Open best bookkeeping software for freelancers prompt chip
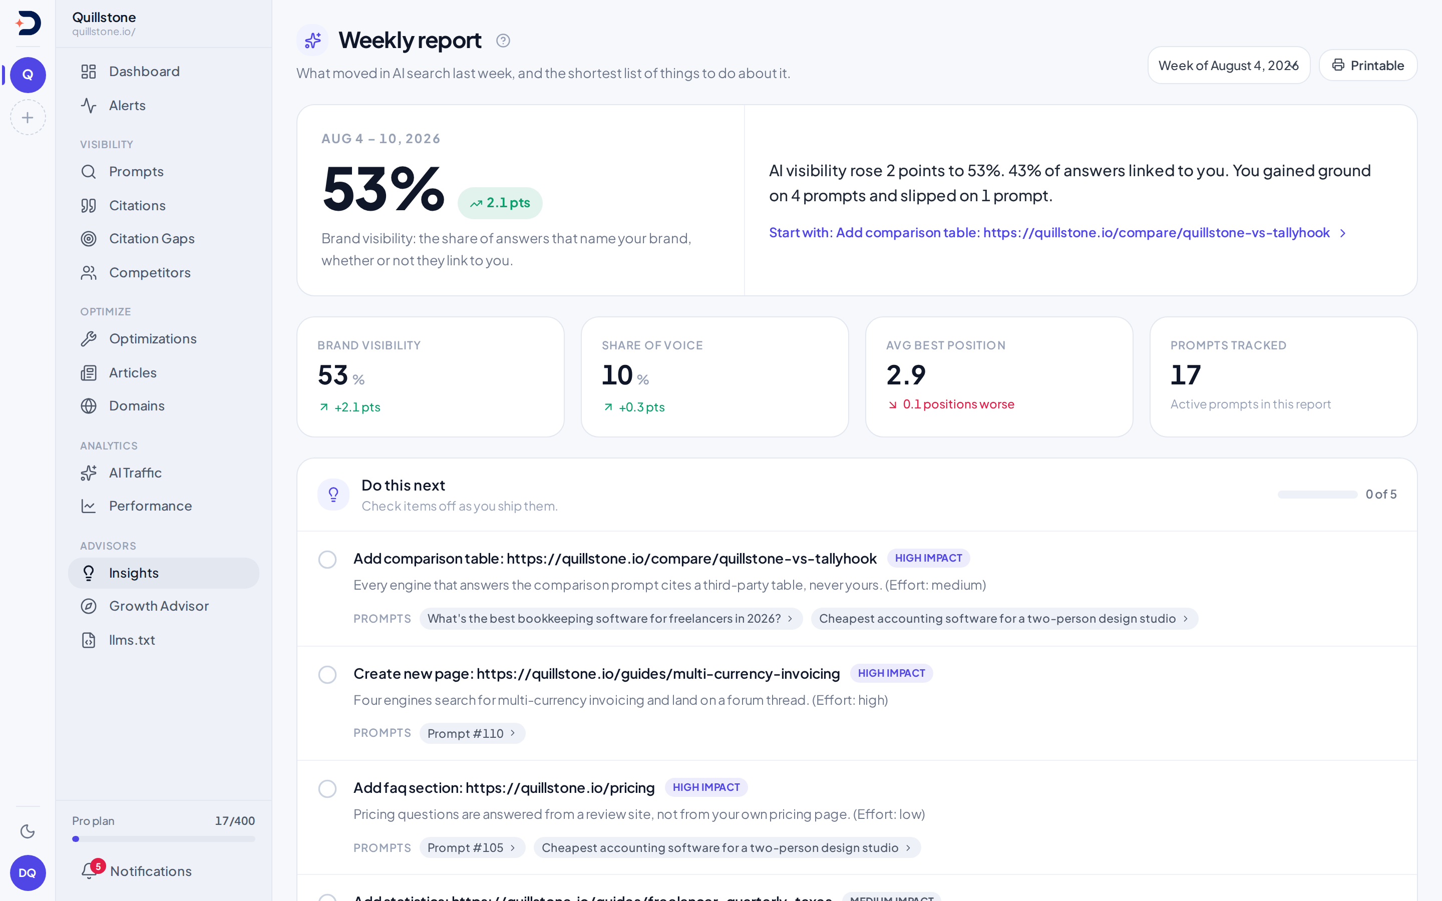 point(611,619)
